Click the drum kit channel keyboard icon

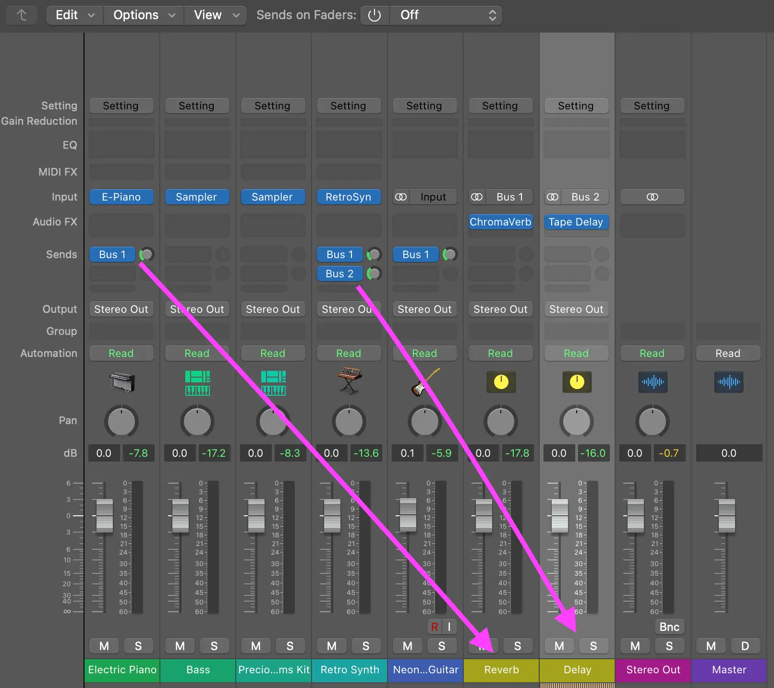pyautogui.click(x=273, y=382)
